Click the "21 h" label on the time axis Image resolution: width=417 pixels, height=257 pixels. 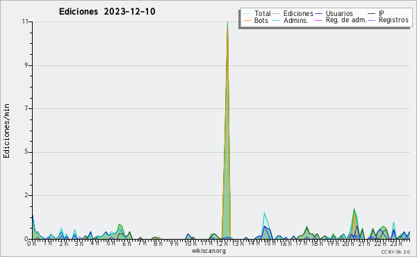363,243
